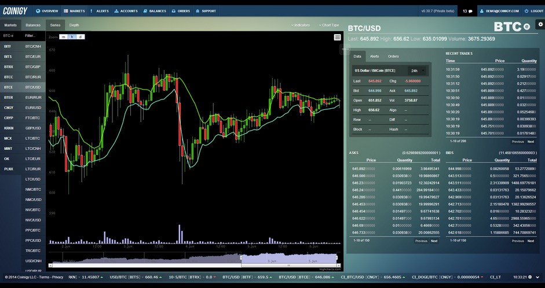
Task: Select the BTC/CNH market pair
Action: (x=33, y=46)
